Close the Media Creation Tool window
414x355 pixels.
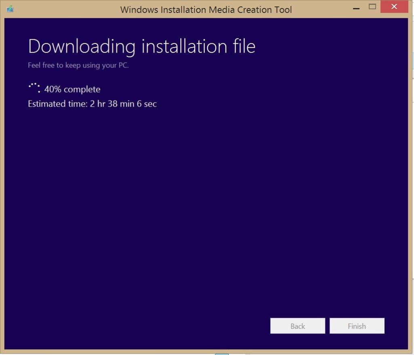click(x=394, y=6)
